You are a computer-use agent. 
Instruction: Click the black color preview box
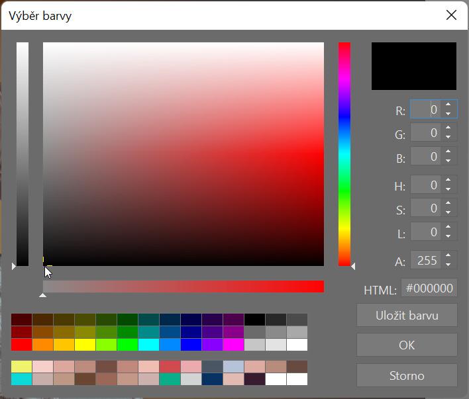pos(414,66)
